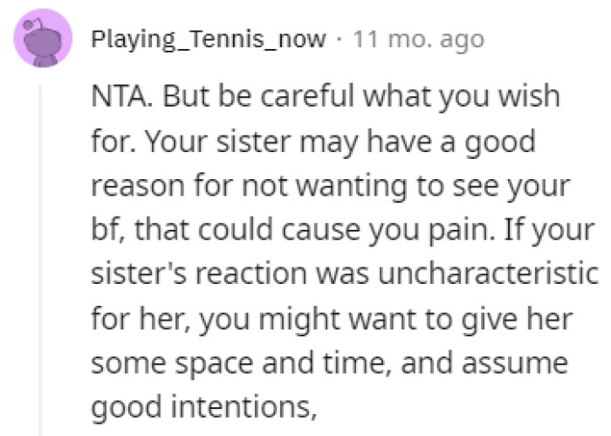Open the purple Snoo avatar of Playing_Tennis_now
This screenshot has width=611, height=436.
(x=43, y=38)
